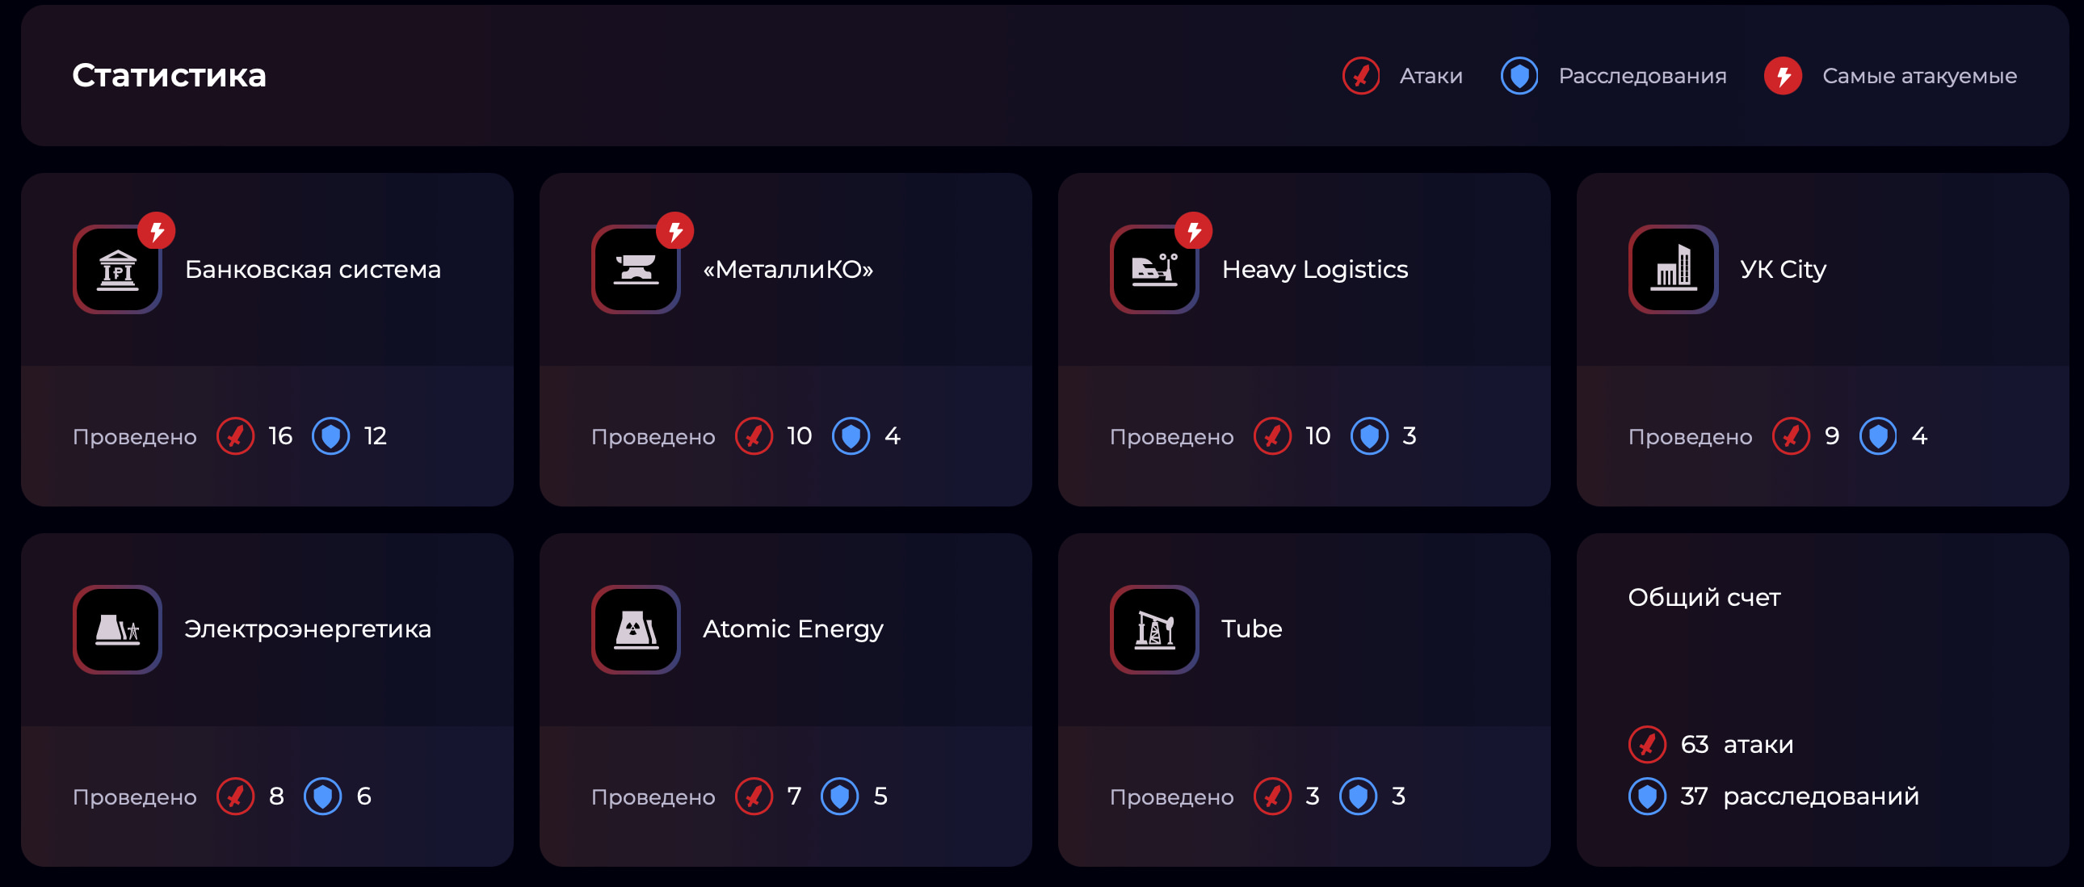Click the Самые атакуемые lightning legend icon
This screenshot has width=2084, height=887.
tap(1783, 76)
